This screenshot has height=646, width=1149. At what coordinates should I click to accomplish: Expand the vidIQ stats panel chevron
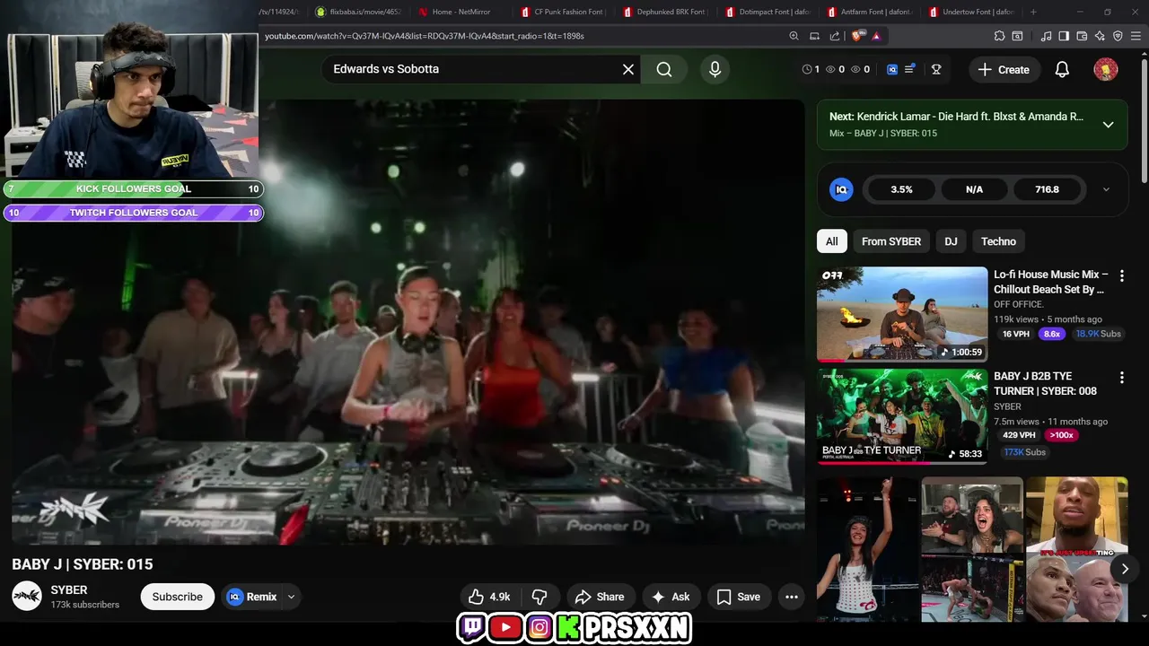point(1106,189)
